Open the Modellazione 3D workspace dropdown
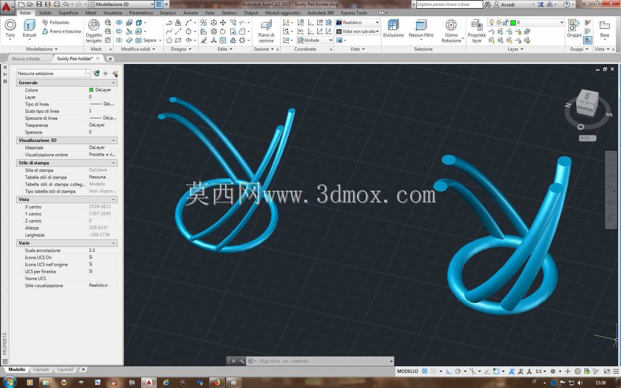The width and height of the screenshot is (621, 388). [122, 4]
